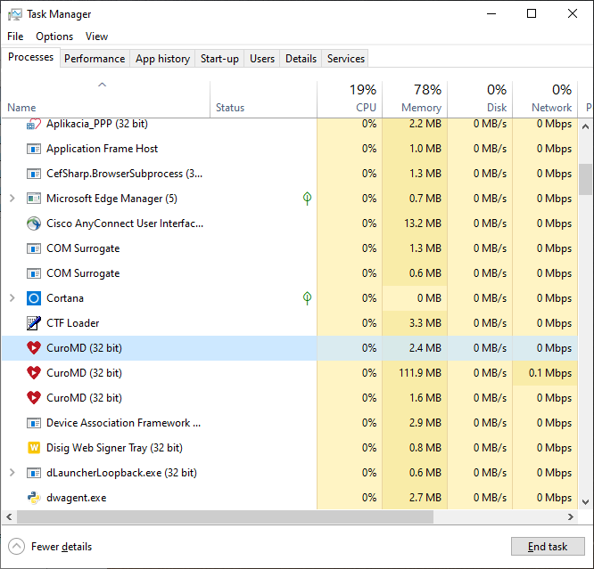Expand the Cortana process group

pos(12,298)
